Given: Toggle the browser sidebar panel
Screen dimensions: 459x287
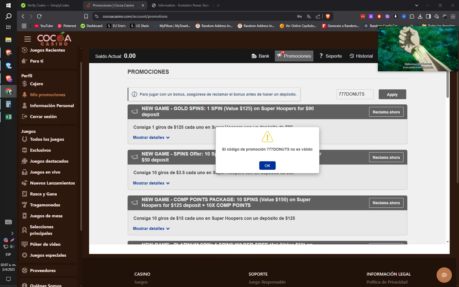Looking at the screenshot, I should [x=428, y=17].
